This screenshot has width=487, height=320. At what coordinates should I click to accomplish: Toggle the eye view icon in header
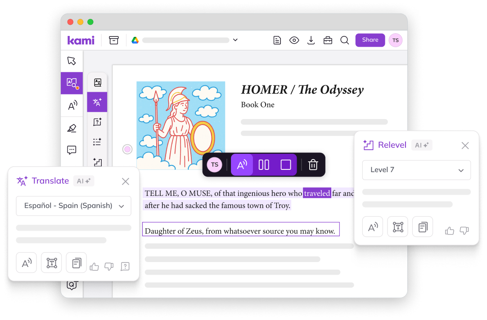(x=294, y=40)
